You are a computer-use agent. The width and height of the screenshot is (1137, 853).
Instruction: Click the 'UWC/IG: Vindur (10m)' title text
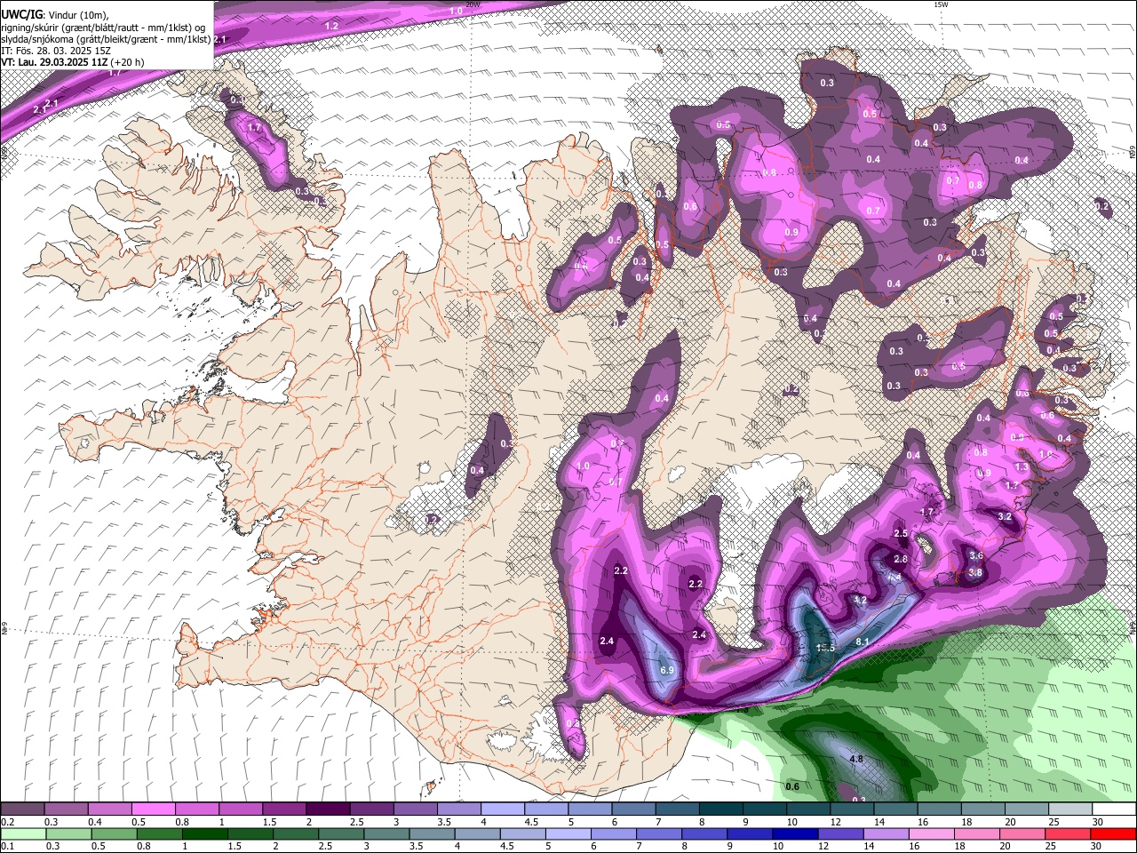click(55, 14)
